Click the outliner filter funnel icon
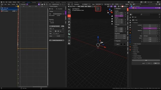The height and width of the screenshot is (90, 161). 156,4
